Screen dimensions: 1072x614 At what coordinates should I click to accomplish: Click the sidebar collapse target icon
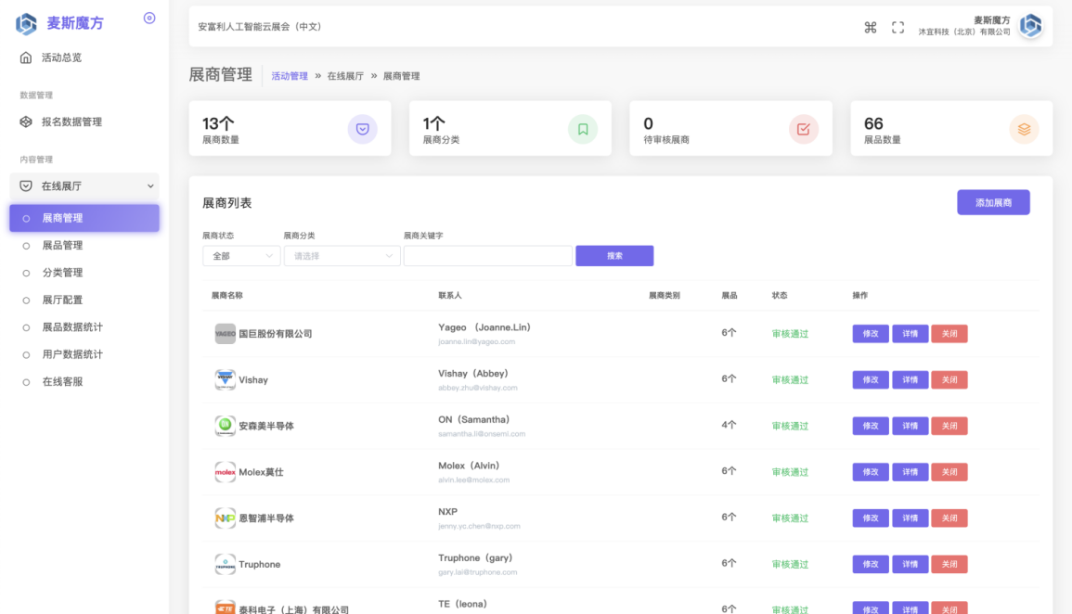click(x=149, y=19)
